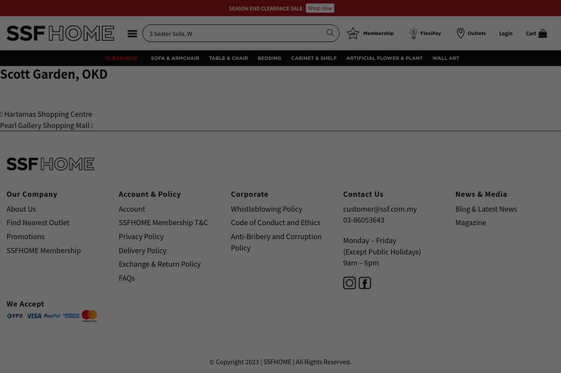This screenshot has height=373, width=561.
Task: Click Shop now in sale banner
Action: click(x=320, y=8)
